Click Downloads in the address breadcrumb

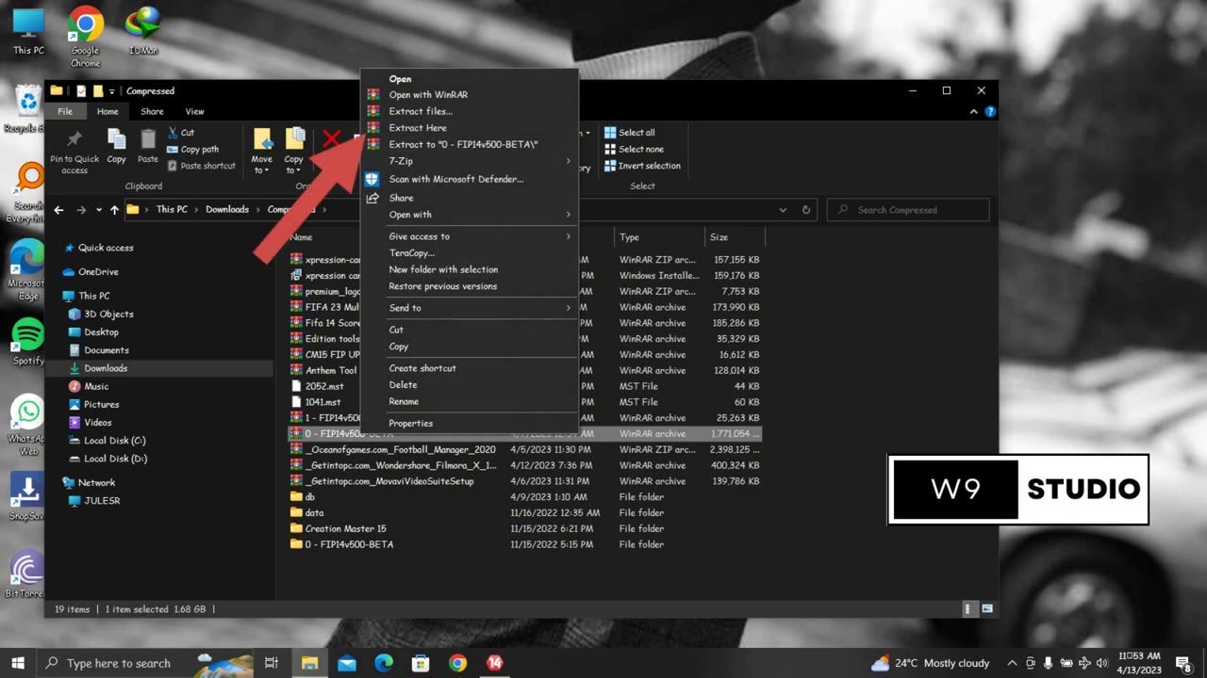[227, 209]
